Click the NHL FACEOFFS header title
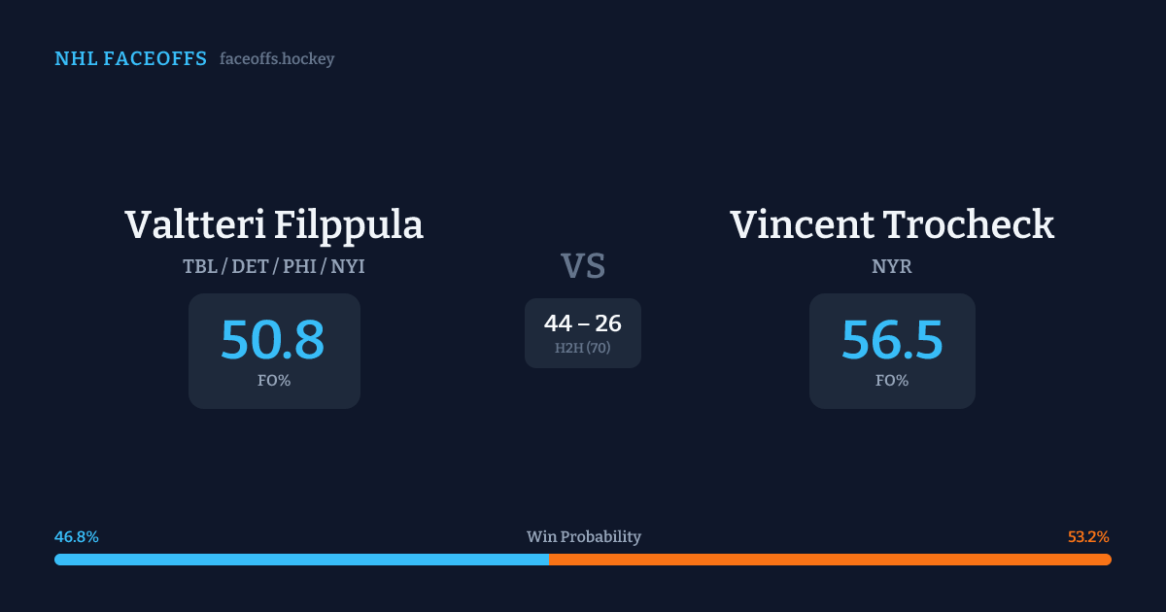Viewport: 1166px width, 612px height. [x=130, y=59]
